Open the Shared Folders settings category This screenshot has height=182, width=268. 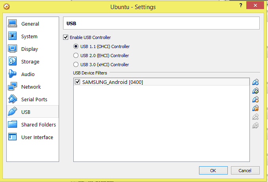coord(33,124)
